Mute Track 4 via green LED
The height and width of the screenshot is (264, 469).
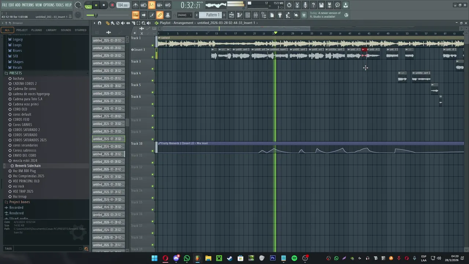(x=153, y=81)
